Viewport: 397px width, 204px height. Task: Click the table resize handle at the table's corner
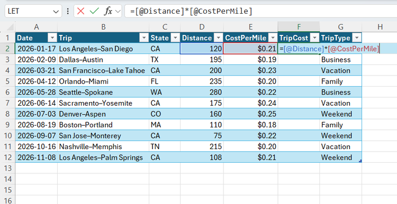tap(360, 161)
